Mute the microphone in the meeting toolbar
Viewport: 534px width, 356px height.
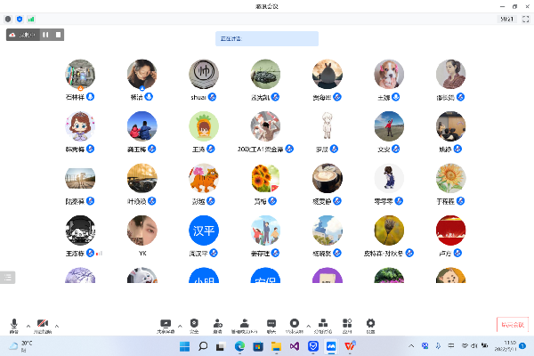pyautogui.click(x=14, y=324)
